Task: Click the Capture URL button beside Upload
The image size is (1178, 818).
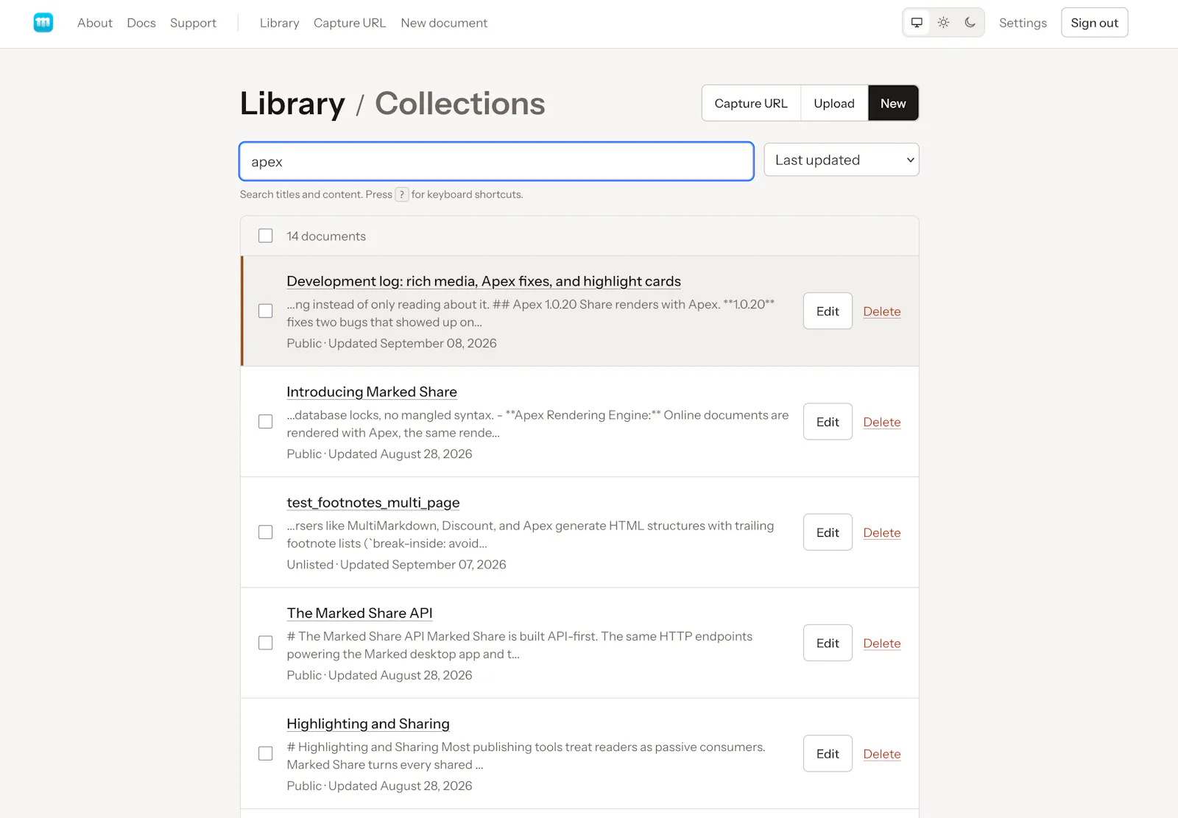Action: pyautogui.click(x=751, y=103)
